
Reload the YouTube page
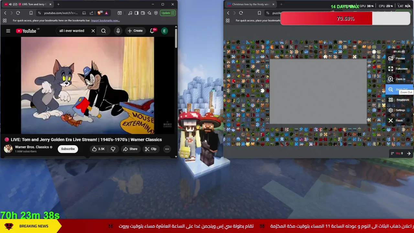click(x=18, y=13)
